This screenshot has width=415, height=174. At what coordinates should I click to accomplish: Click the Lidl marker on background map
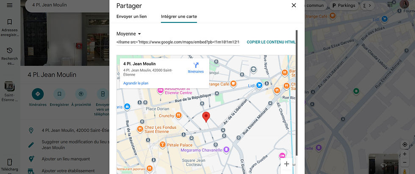(385, 19)
